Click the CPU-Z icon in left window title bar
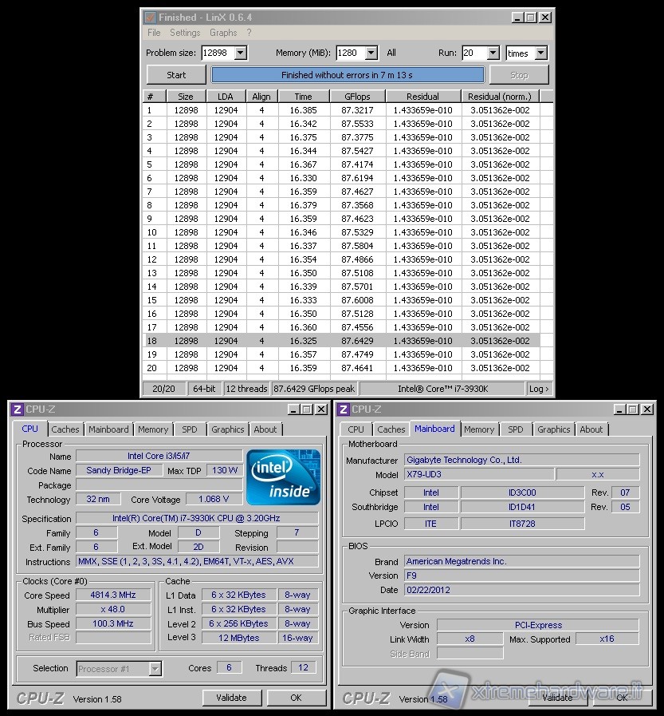This screenshot has width=664, height=716. coord(17,409)
